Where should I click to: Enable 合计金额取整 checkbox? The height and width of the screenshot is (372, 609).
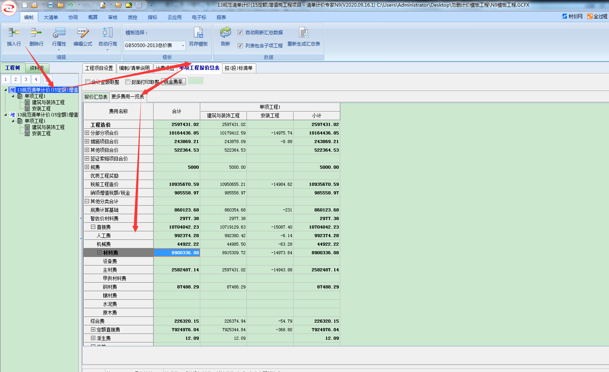(88, 82)
